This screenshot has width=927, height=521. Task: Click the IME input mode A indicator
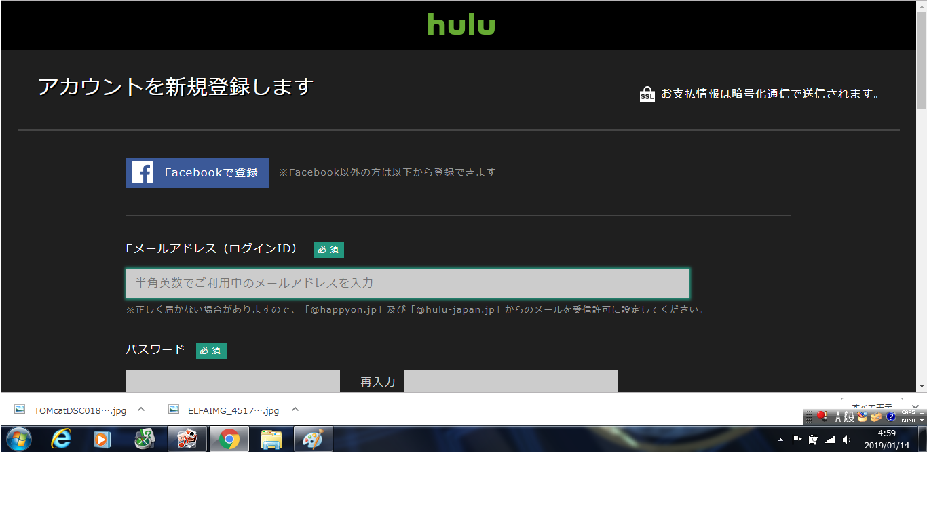point(839,417)
